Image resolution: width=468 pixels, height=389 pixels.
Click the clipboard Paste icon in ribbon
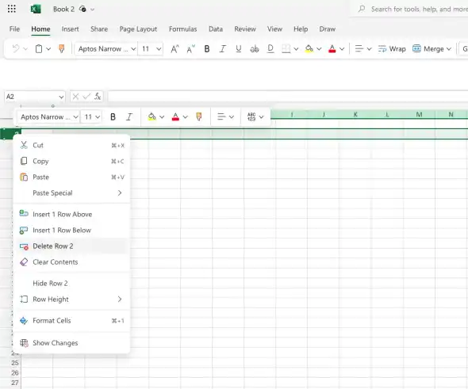pyautogui.click(x=39, y=48)
